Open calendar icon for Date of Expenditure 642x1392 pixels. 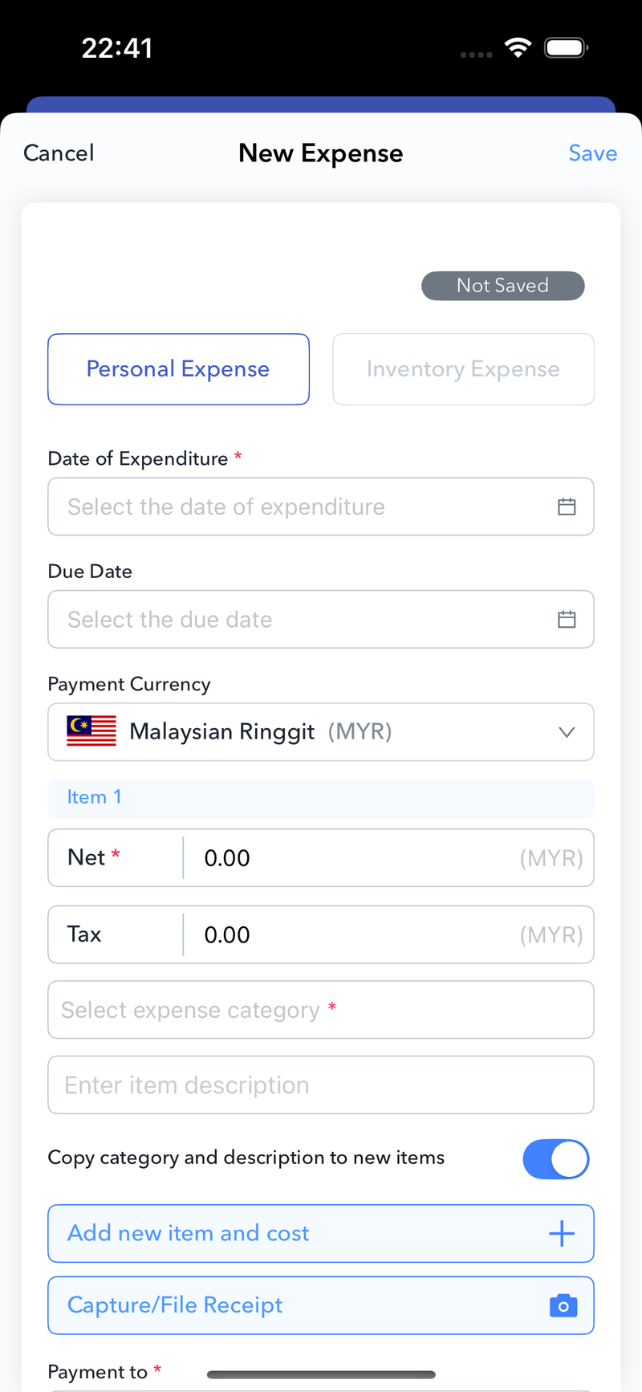567,507
